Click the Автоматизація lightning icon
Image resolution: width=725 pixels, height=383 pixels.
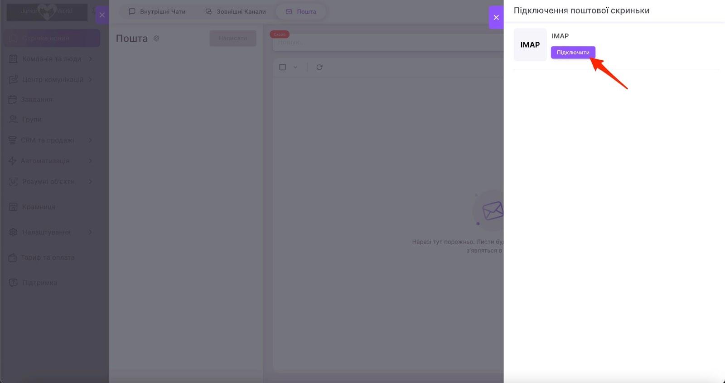13,161
